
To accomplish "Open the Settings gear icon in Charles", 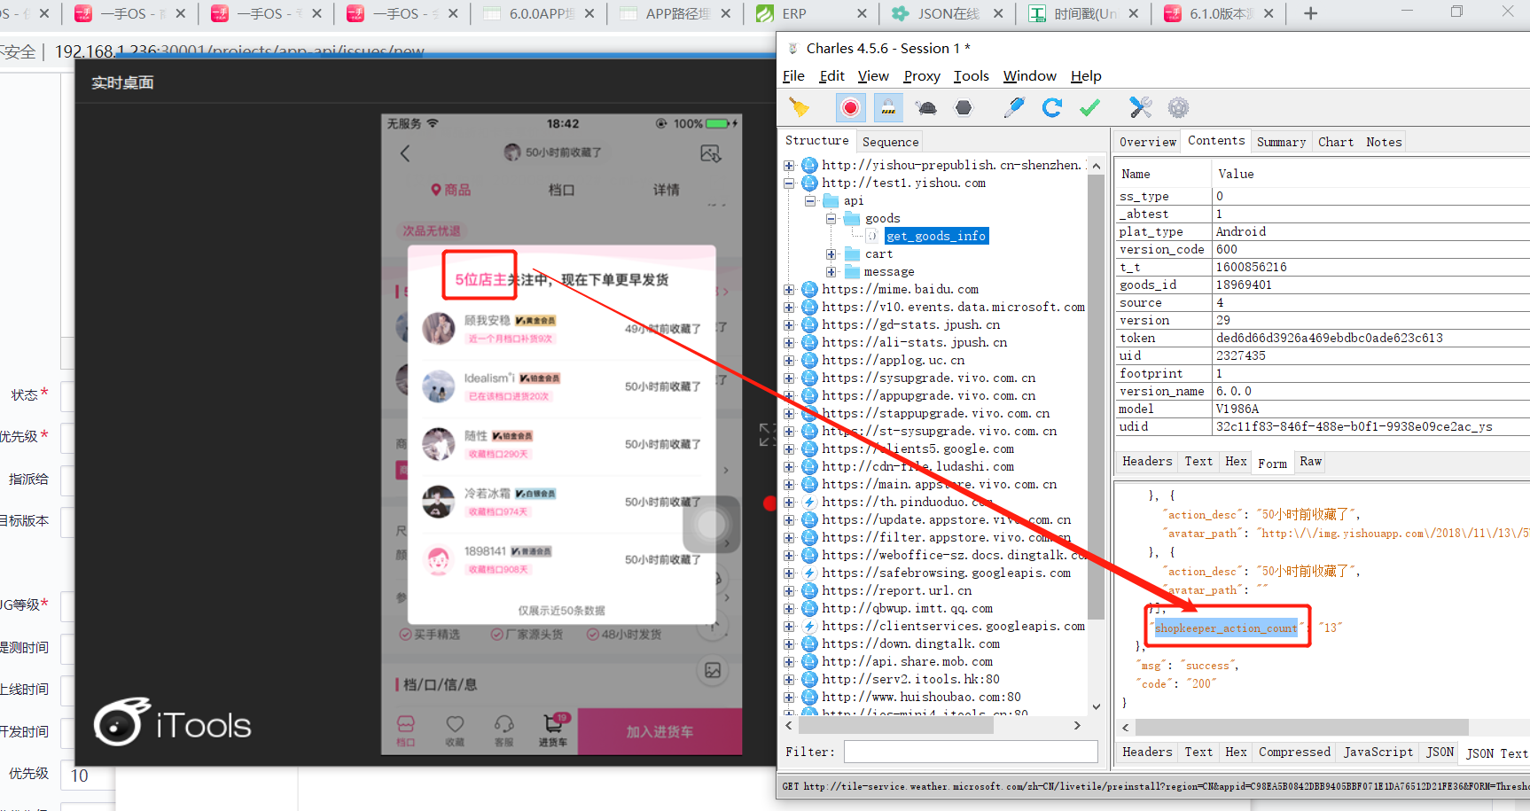I will (x=1178, y=108).
